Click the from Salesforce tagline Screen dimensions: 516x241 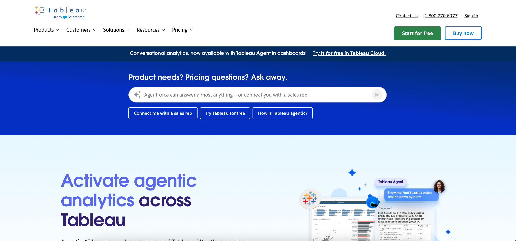pos(69,17)
